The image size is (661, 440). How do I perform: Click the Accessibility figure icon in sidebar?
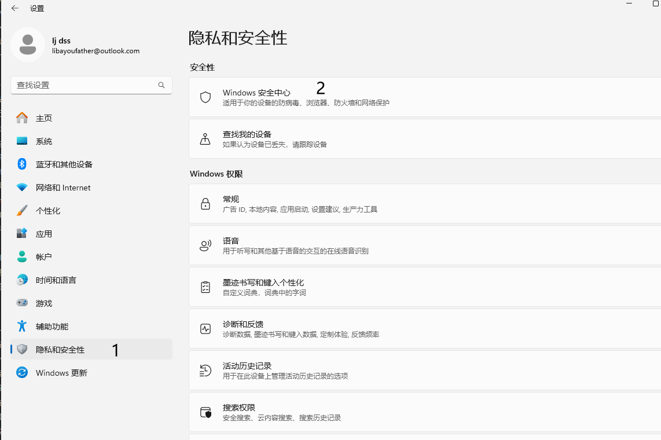22,326
